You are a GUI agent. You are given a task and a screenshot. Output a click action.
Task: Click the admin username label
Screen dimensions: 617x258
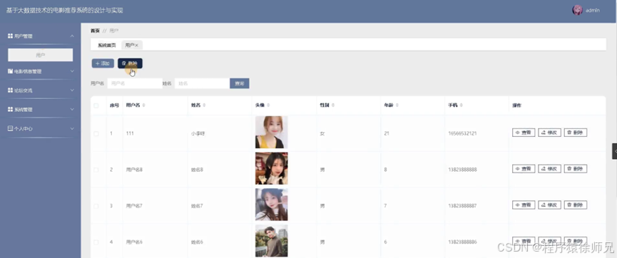tap(593, 11)
